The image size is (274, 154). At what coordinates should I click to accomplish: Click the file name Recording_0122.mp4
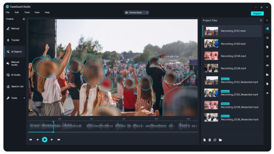(233, 31)
